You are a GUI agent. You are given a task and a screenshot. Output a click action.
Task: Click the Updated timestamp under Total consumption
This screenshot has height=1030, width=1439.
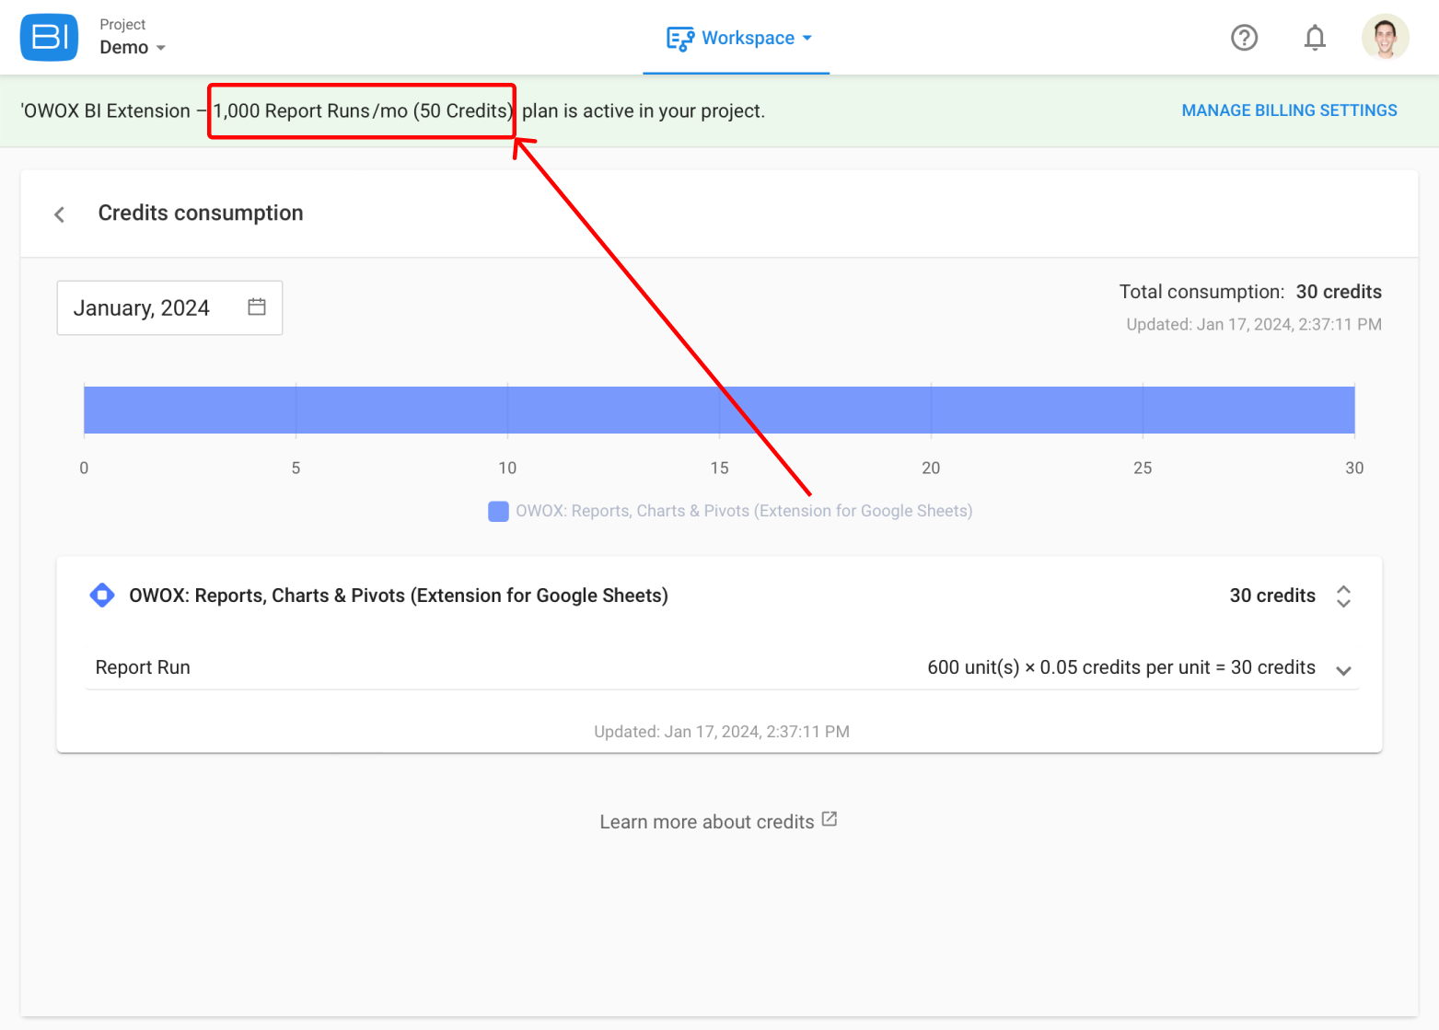pyautogui.click(x=1254, y=324)
